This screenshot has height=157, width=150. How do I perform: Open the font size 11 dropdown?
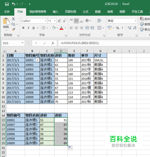pos(55,21)
